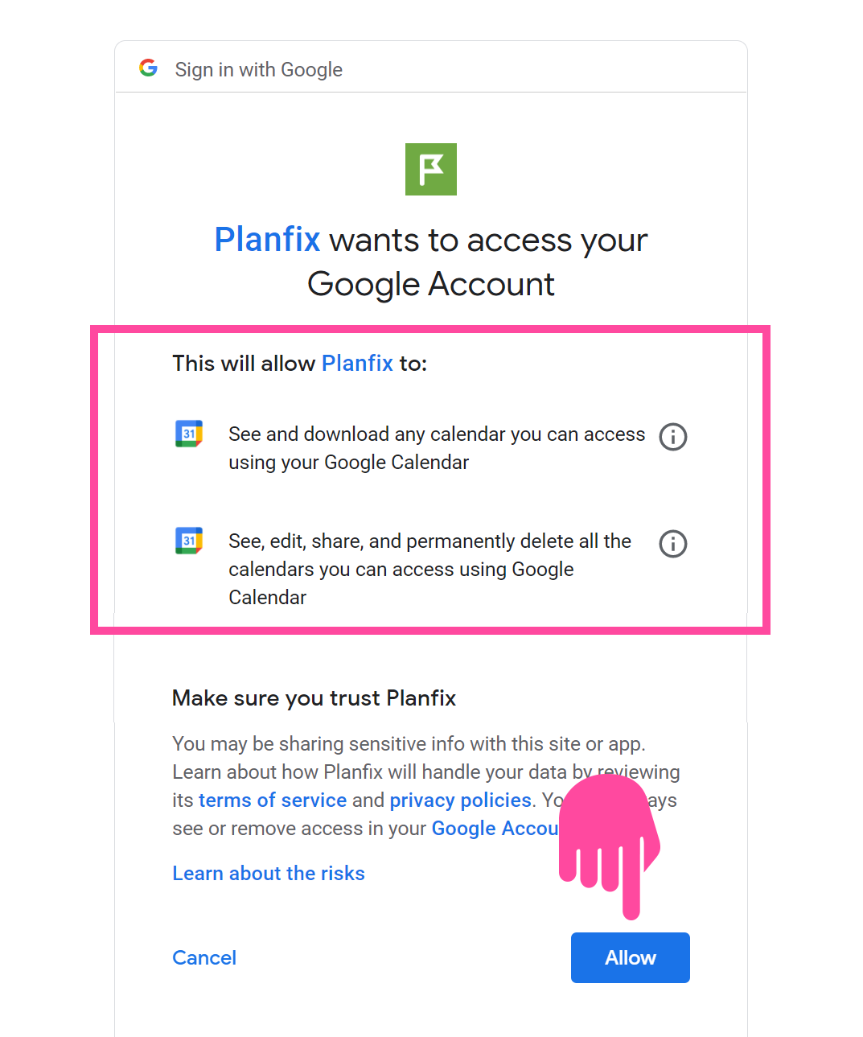Screen dimensions: 863x1037
Task: Click the blue Allow button
Action: click(x=631, y=957)
